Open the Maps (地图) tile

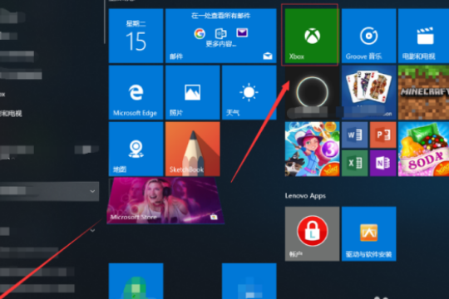tap(136, 149)
